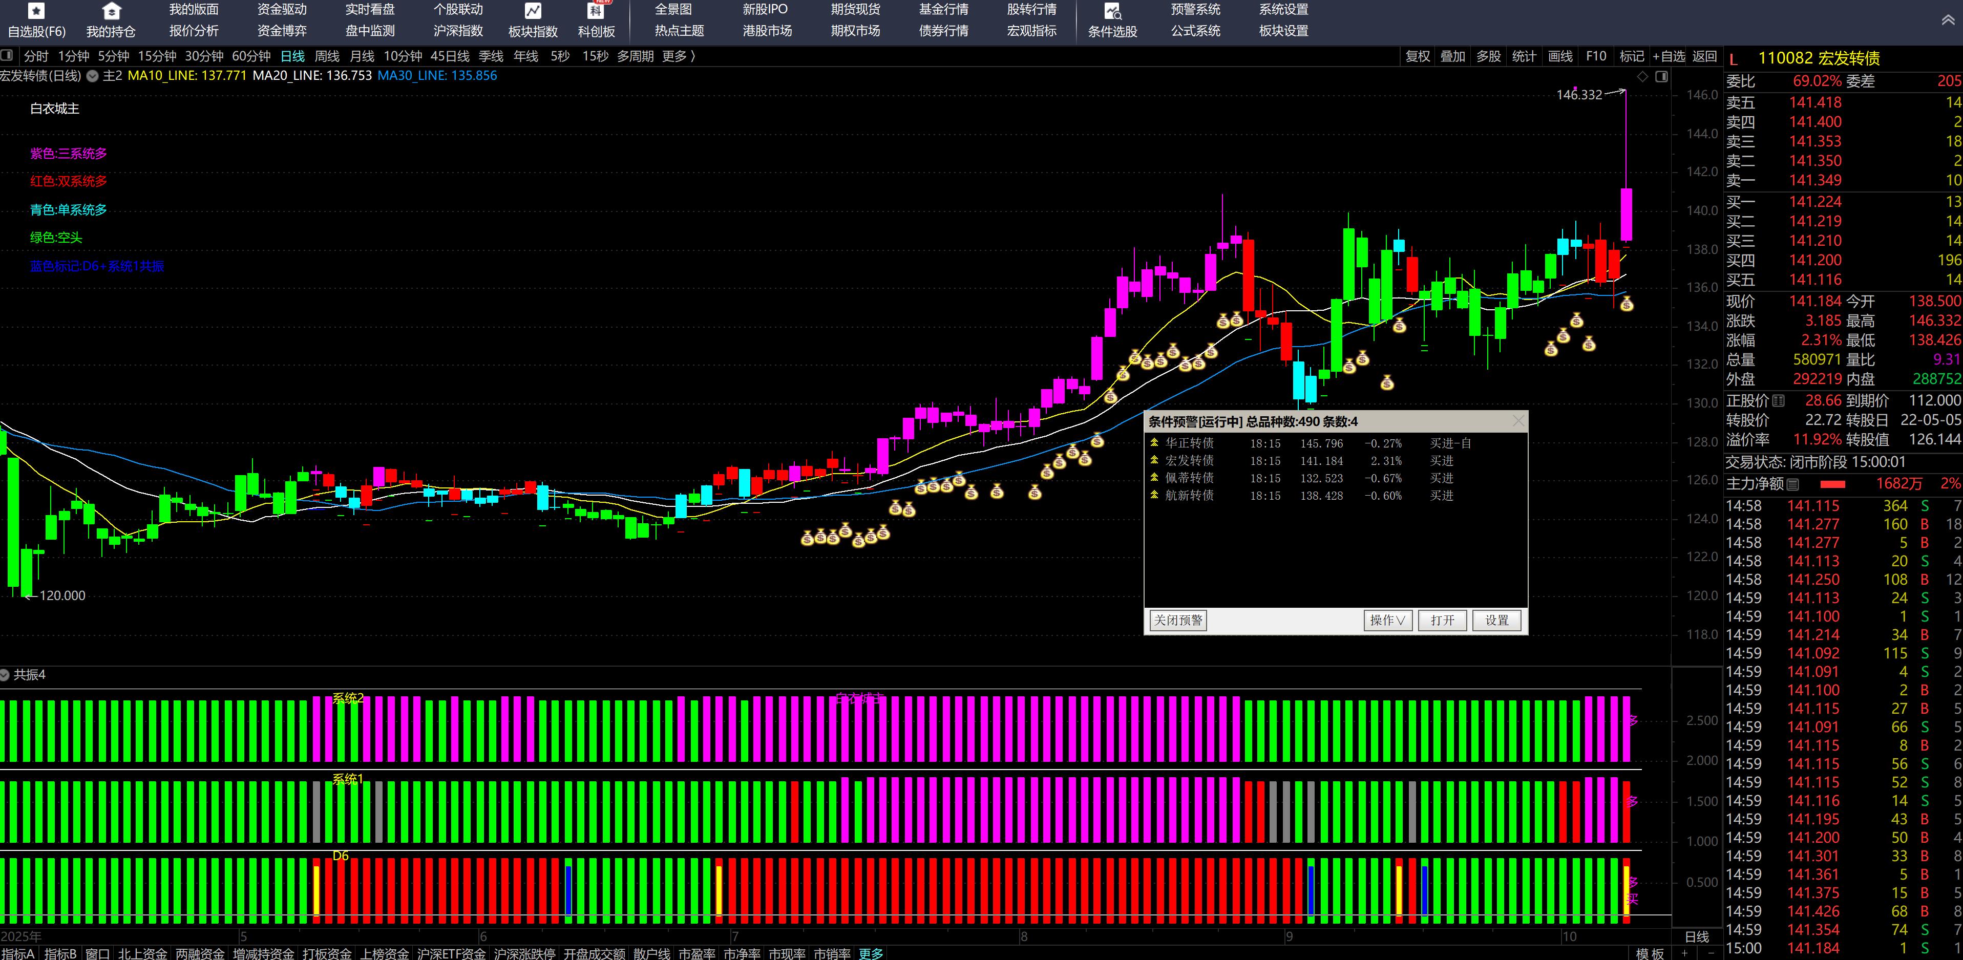Click the plus zoom-in button at bottom right
This screenshot has height=960, width=1963.
pyautogui.click(x=1685, y=953)
